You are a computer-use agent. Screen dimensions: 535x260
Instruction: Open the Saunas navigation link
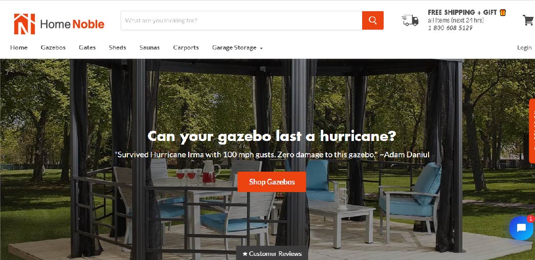point(149,48)
